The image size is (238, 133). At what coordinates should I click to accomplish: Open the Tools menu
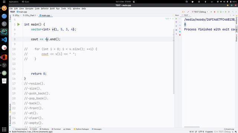pos(64,8)
